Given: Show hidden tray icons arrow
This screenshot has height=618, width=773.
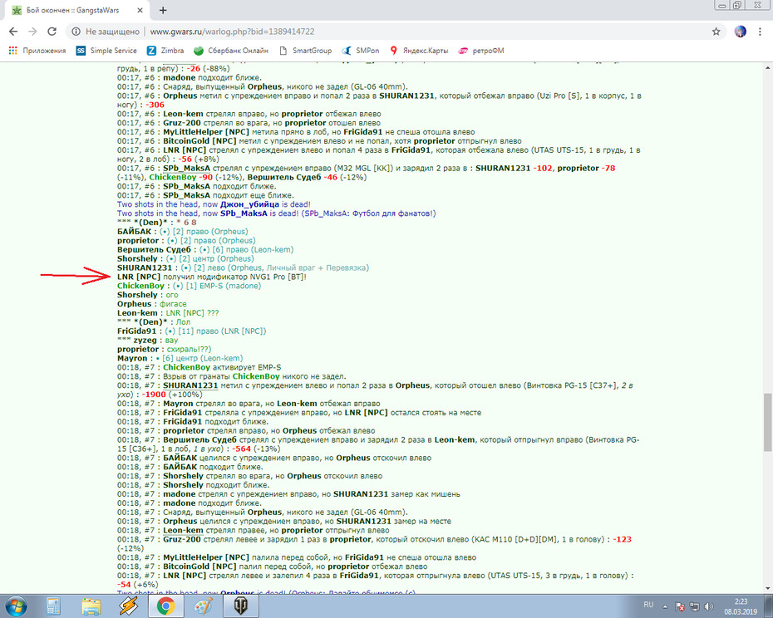Looking at the screenshot, I should coord(665,606).
